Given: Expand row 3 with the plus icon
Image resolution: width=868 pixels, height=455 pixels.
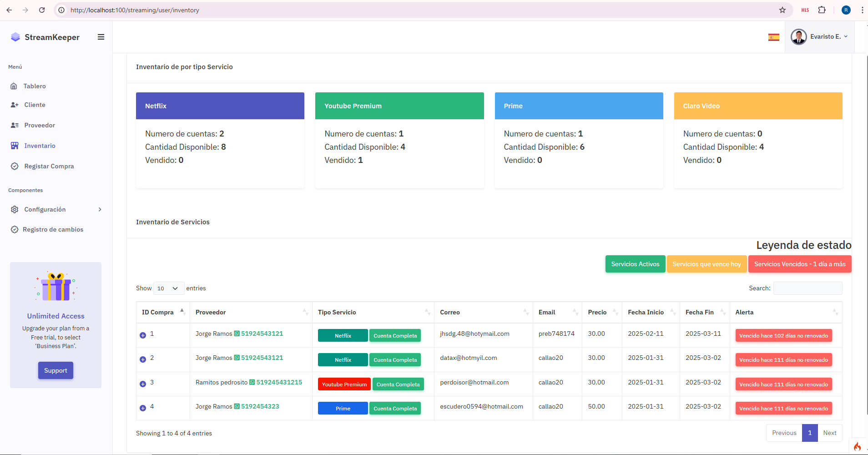Looking at the screenshot, I should [x=143, y=384].
